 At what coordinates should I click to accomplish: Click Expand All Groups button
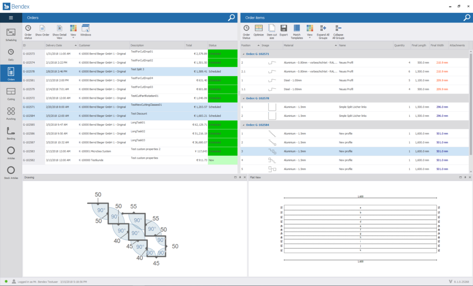[323, 31]
